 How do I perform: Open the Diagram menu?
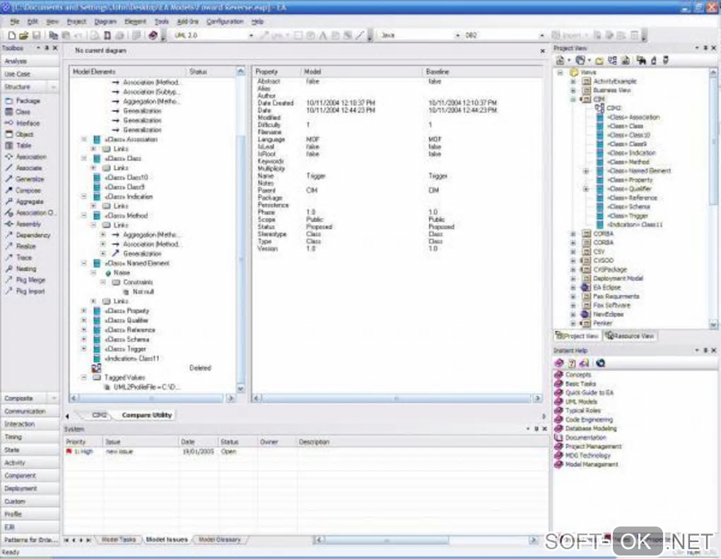coord(105,22)
